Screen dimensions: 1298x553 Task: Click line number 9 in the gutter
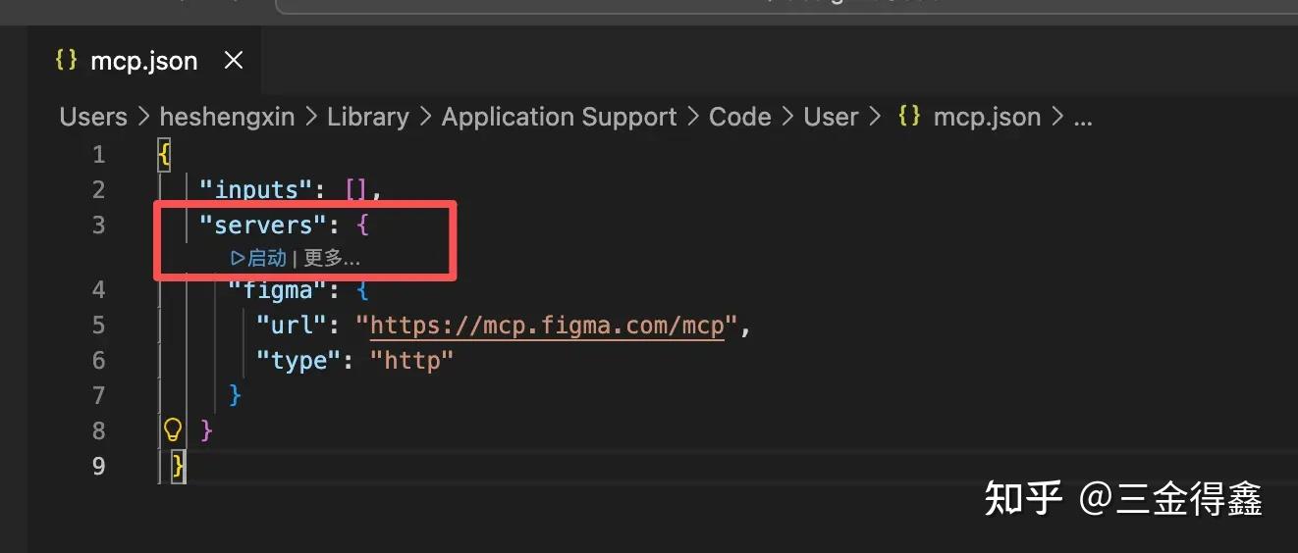pyautogui.click(x=98, y=467)
